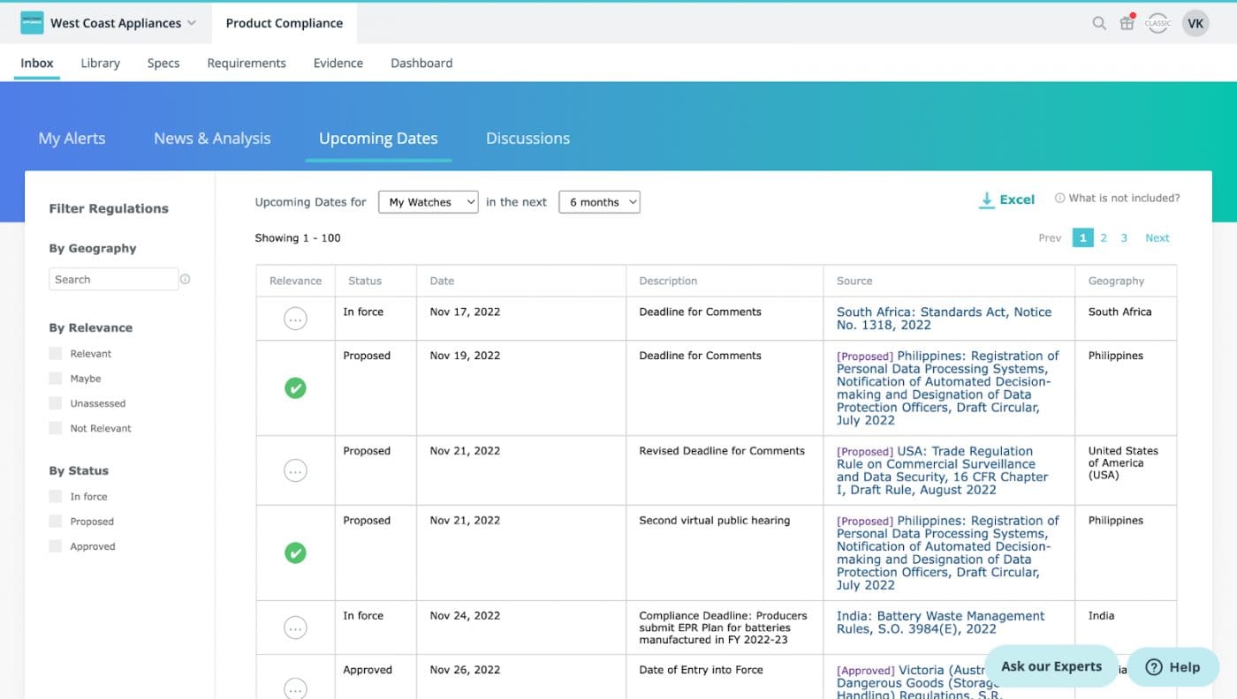Download results via Excel link
Image resolution: width=1237 pixels, height=699 pixels.
1006,200
